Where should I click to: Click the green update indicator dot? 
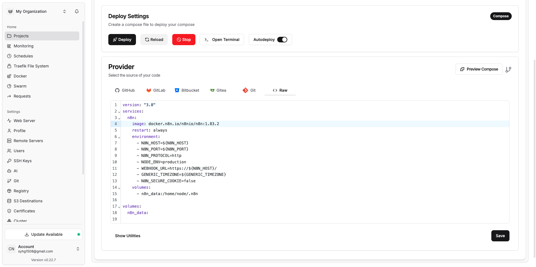coord(79,234)
